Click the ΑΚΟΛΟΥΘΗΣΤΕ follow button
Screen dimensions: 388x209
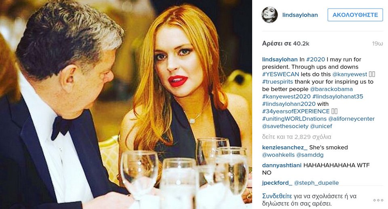point(355,15)
